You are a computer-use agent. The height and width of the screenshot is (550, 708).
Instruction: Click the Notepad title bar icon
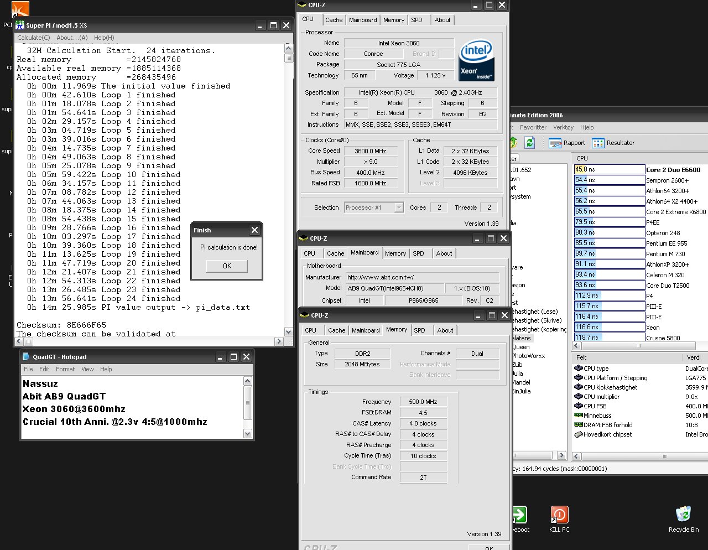[x=26, y=357]
